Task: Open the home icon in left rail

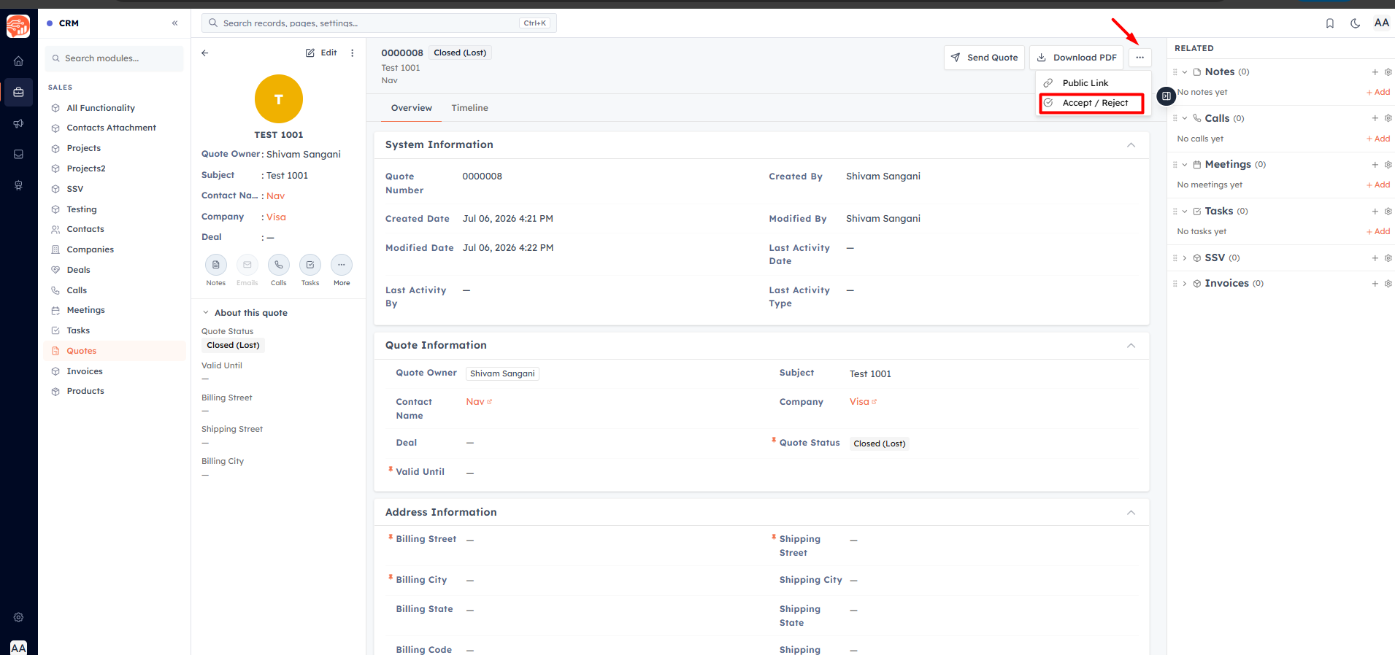Action: [x=18, y=61]
